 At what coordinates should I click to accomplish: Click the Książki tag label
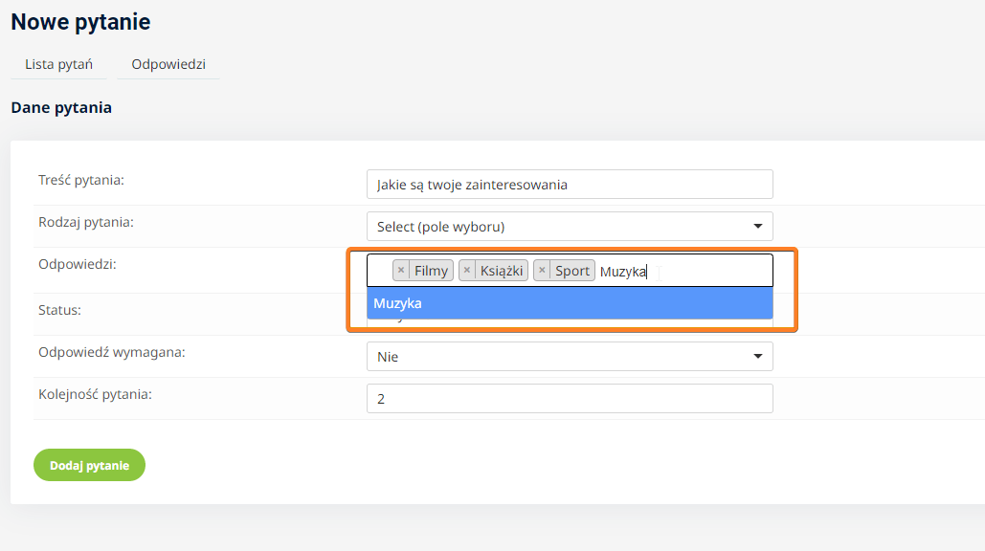[502, 271]
